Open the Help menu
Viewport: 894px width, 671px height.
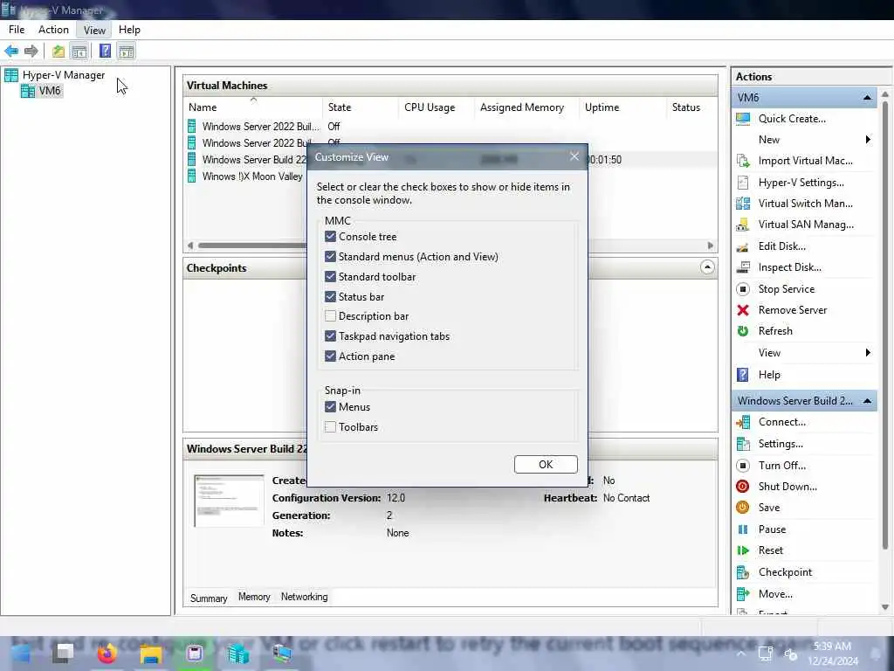129,30
